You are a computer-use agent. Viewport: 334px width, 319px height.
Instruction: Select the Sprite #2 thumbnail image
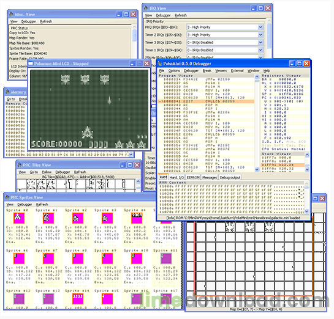[78, 218]
